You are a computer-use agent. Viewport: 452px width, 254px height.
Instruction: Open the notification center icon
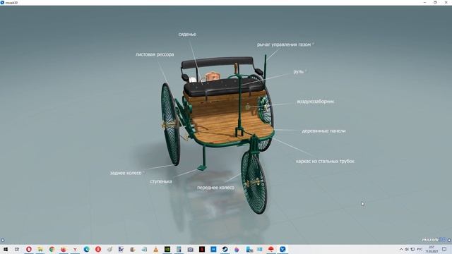click(444, 249)
